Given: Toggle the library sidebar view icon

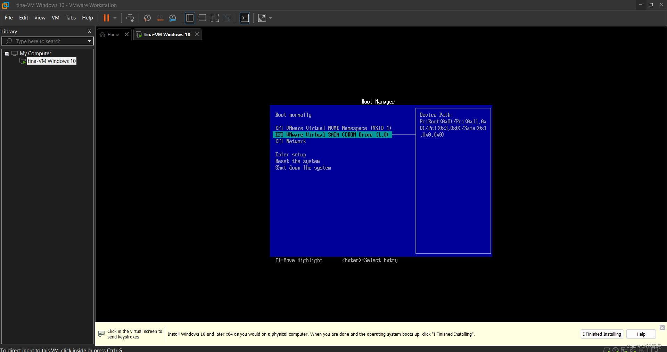Looking at the screenshot, I should (x=190, y=18).
